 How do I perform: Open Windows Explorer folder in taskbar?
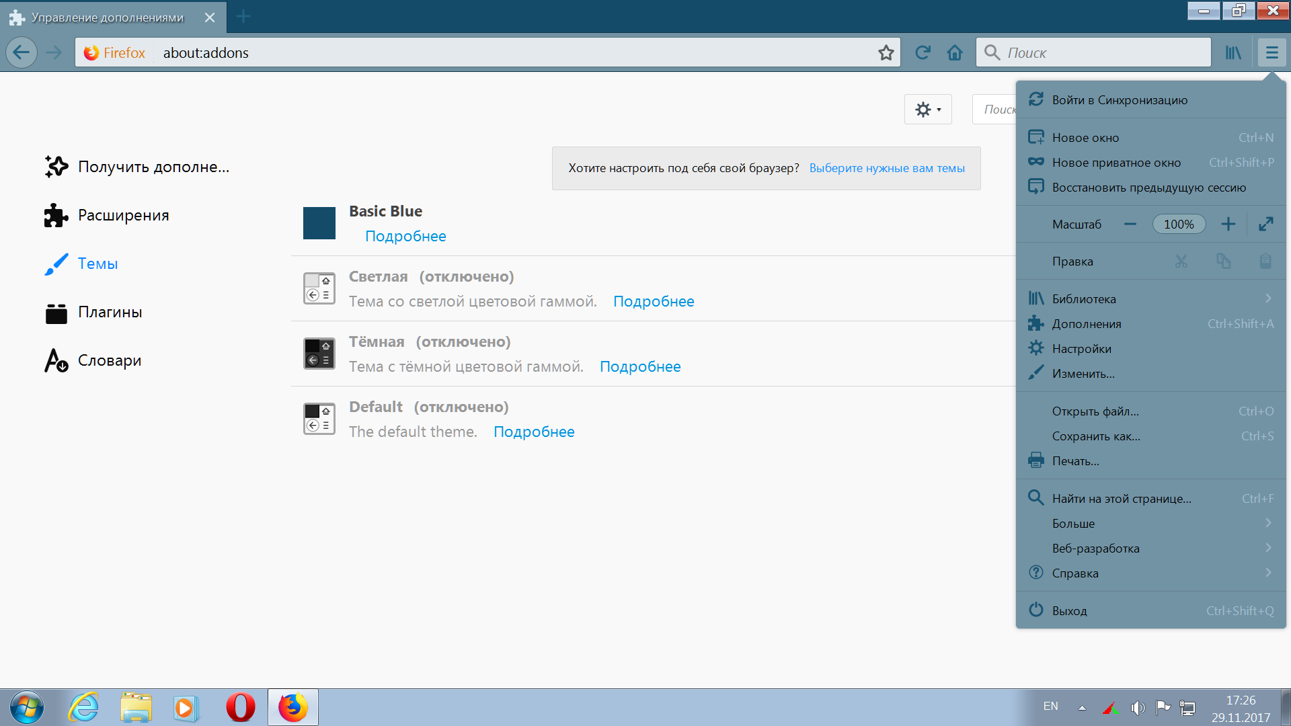click(x=136, y=707)
